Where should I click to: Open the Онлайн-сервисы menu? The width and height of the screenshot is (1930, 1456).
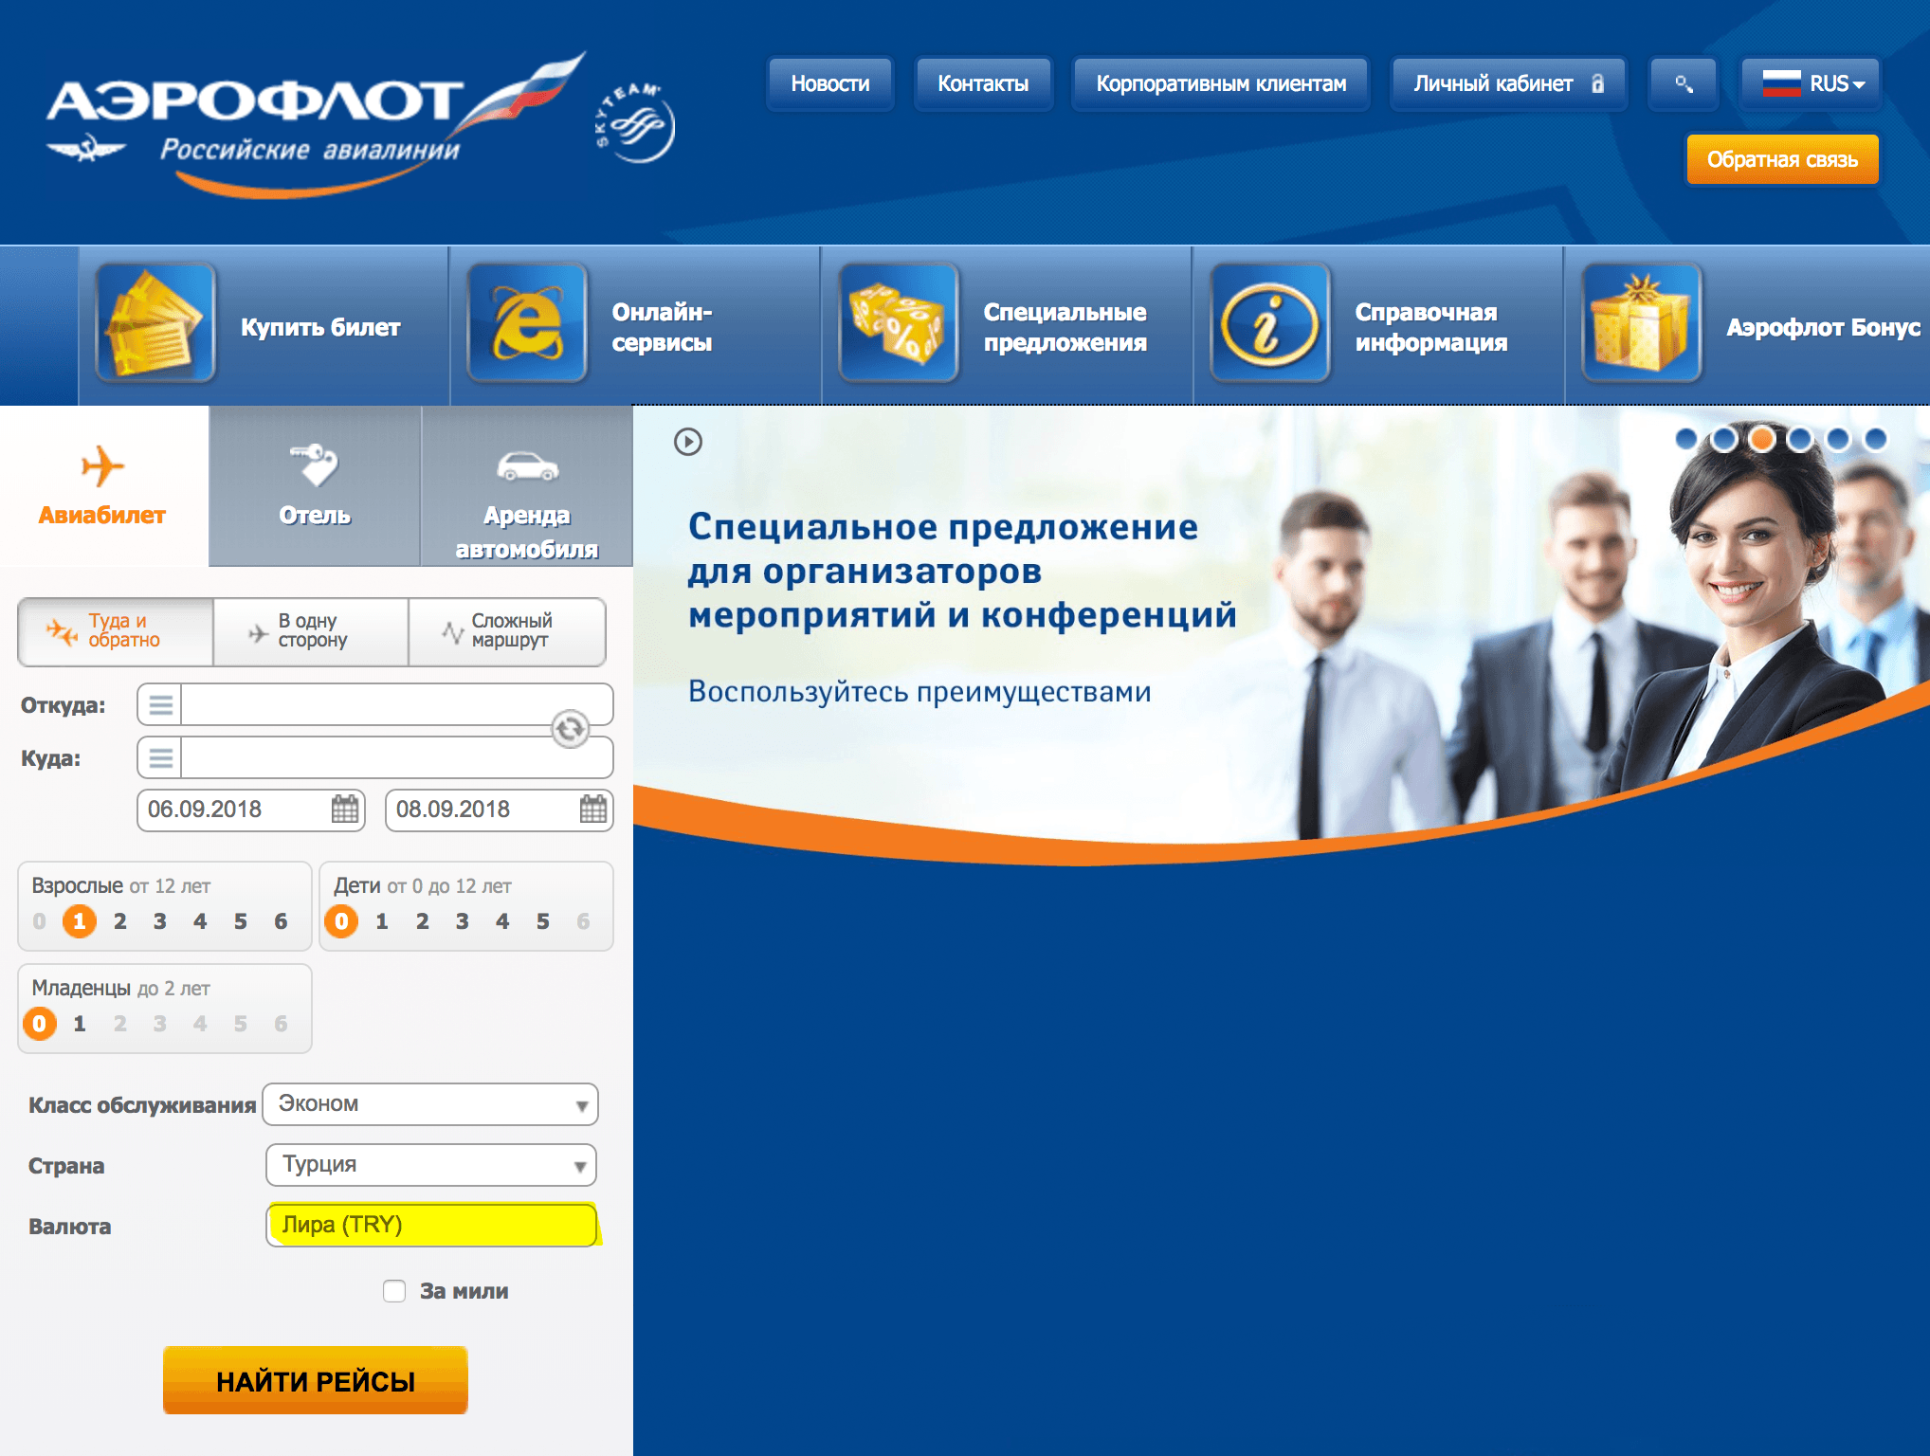click(x=635, y=326)
